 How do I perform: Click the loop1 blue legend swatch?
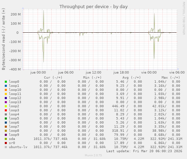tap(6, 86)
